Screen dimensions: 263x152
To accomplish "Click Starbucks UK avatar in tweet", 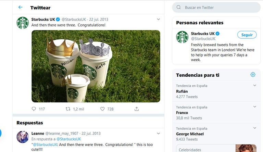I will tap(23, 23).
